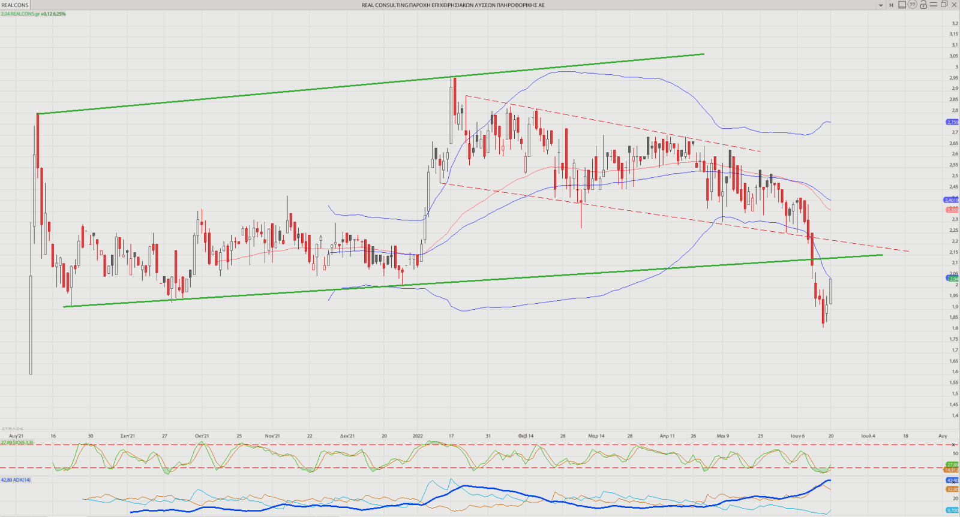
Task: Click the ADX(14) indicator label
Action: click(16, 480)
